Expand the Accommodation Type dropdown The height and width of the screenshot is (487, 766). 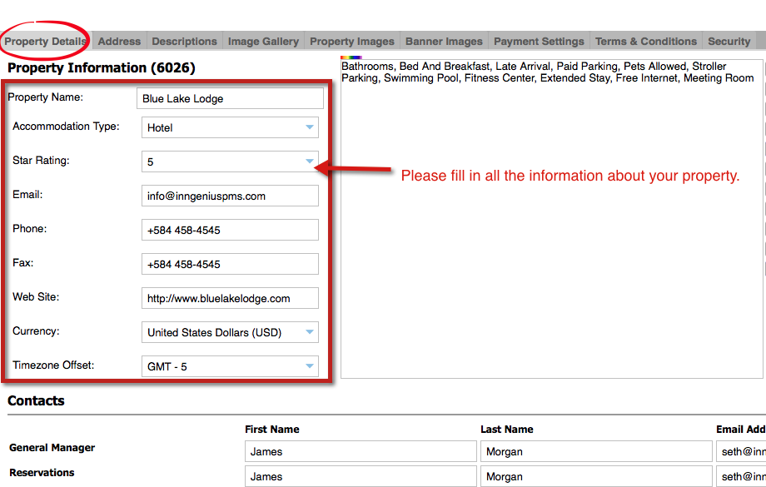pyautogui.click(x=230, y=128)
